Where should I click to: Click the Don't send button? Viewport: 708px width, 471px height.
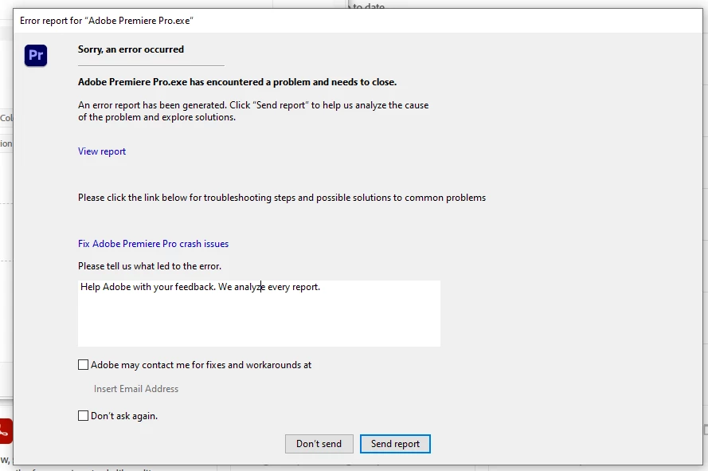(x=319, y=444)
